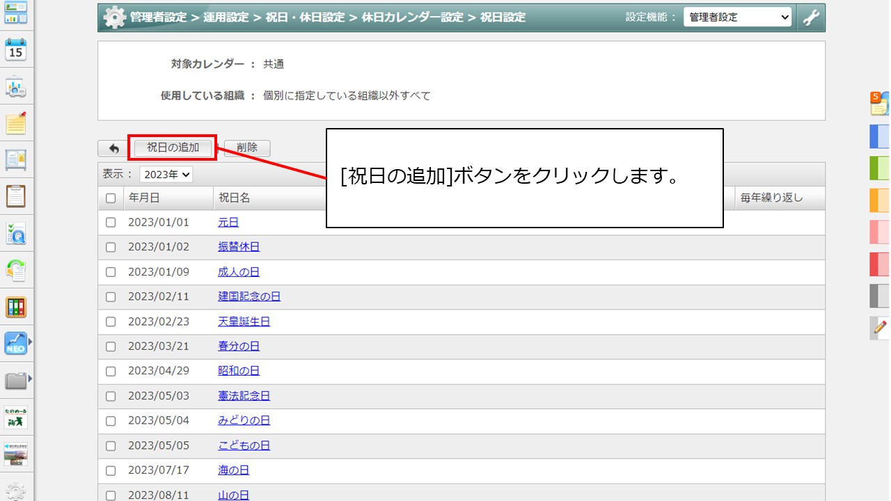Image resolution: width=891 pixels, height=501 pixels.
Task: Open the 成人の日 holiday link
Action: pos(239,272)
